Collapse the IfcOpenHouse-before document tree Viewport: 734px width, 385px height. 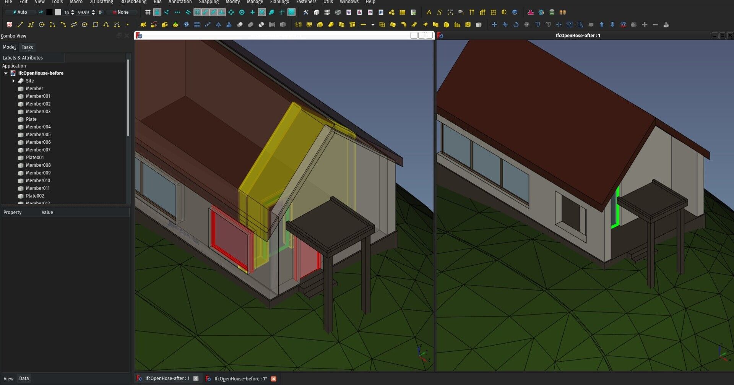pyautogui.click(x=6, y=73)
